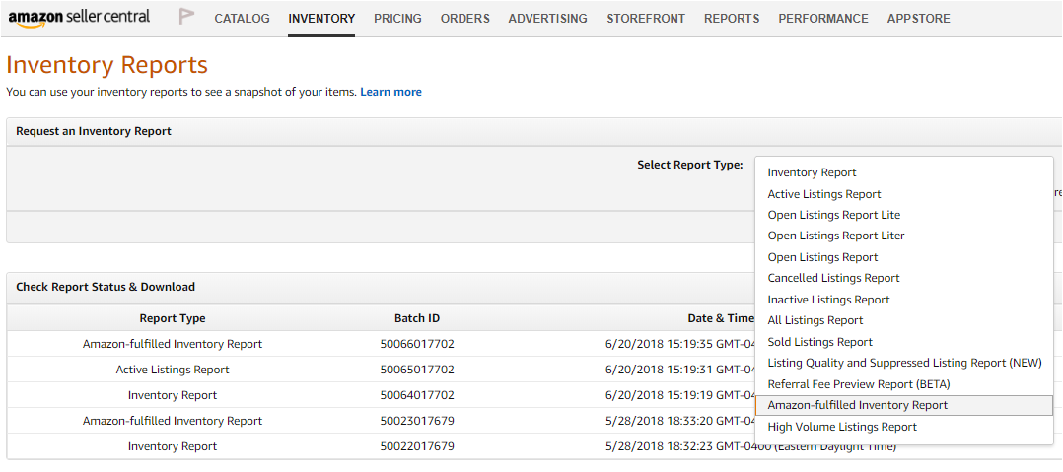
Task: Click Inventory Report row for batch 50022017679
Action: pyautogui.click(x=173, y=447)
